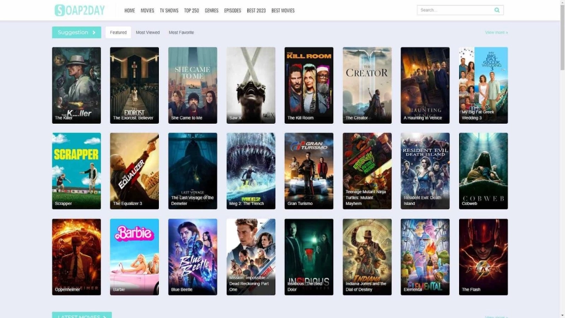Open the Barbie movie poster
Screen dimensions: 565x318
(x=135, y=257)
